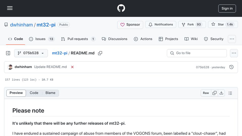This screenshot has width=242, height=136.
Task: Open the hamburger navigation menu
Action: click(x=10, y=8)
